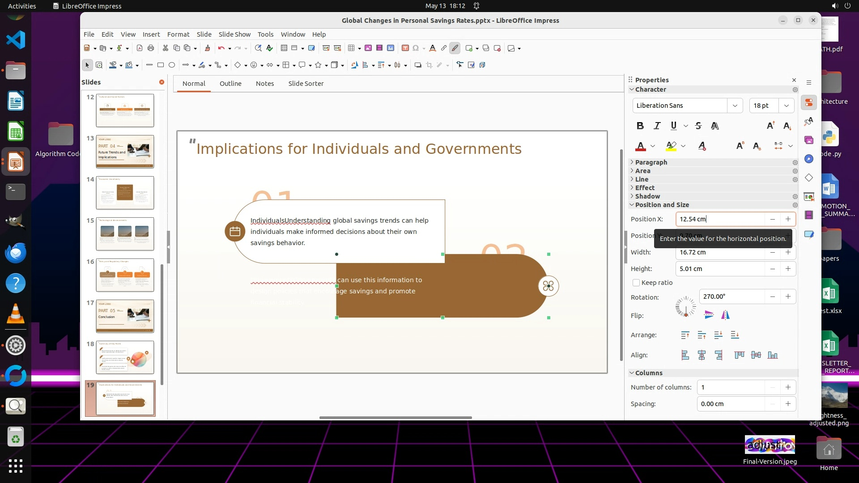Toggle underline text formatting
The height and width of the screenshot is (483, 859).
[673, 126]
